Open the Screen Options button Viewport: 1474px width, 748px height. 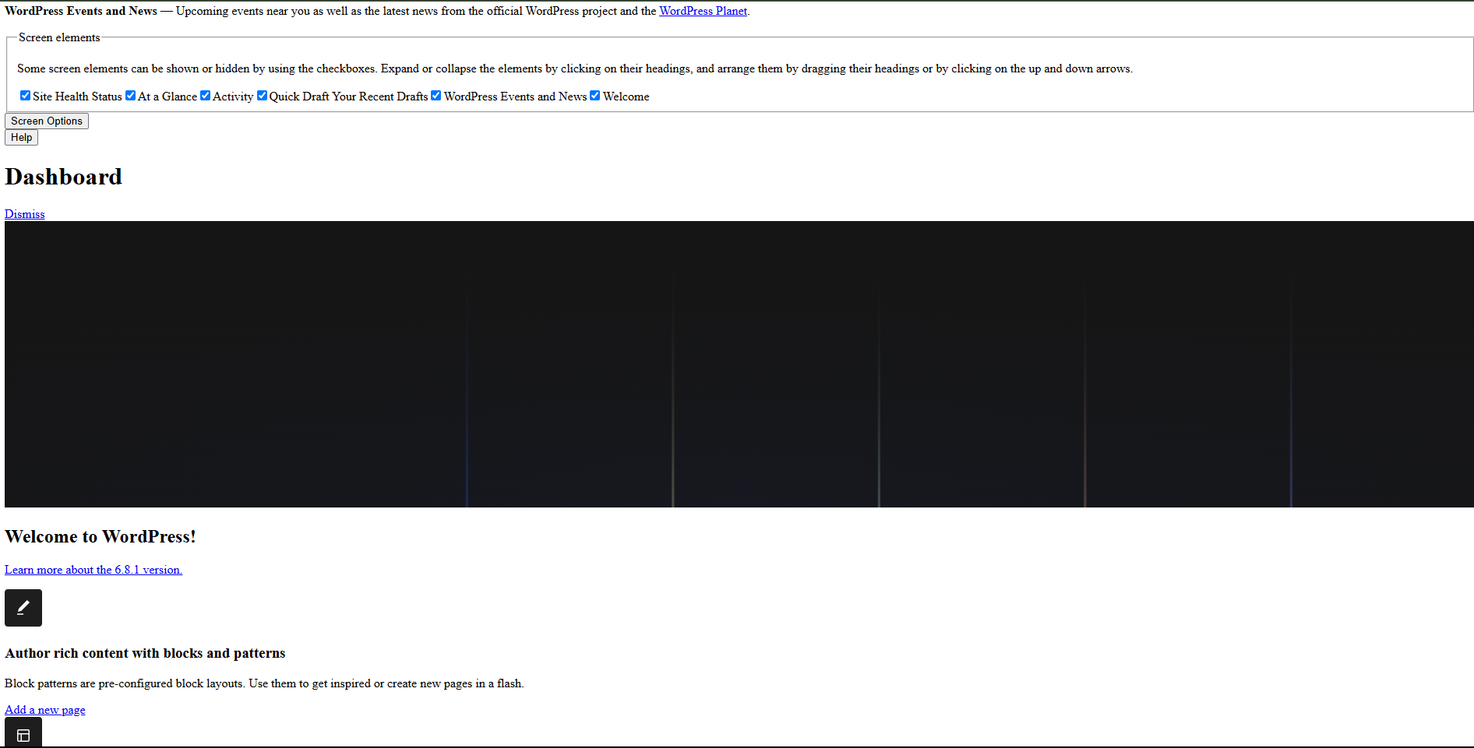[x=47, y=121]
